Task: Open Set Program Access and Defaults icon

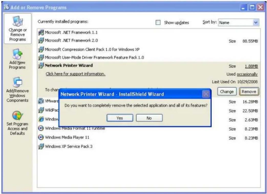Action: pos(17,116)
